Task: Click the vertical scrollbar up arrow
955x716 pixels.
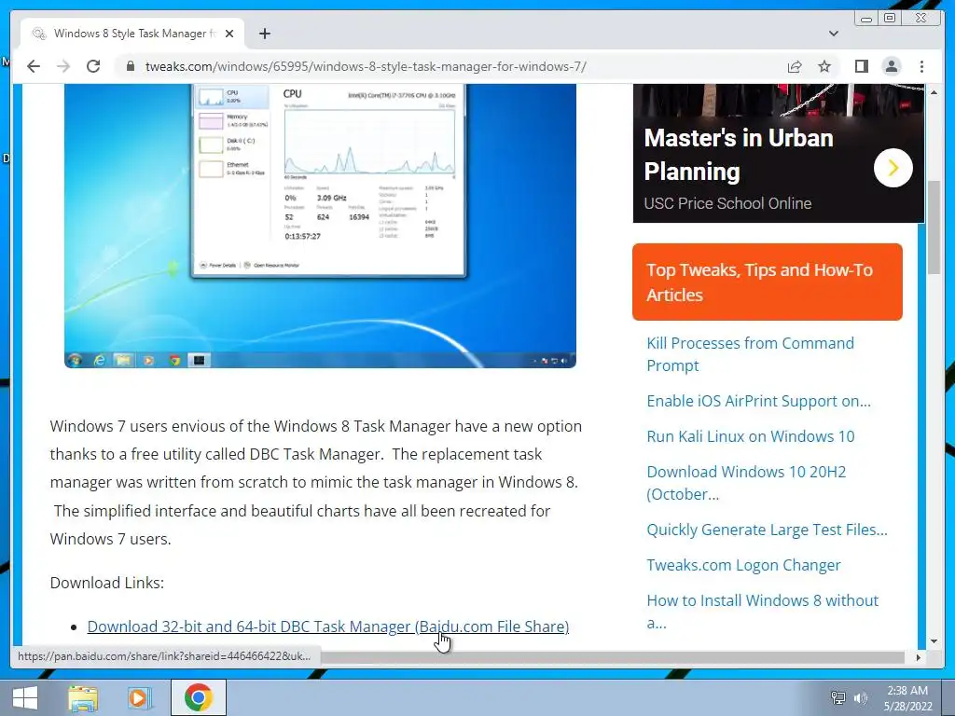Action: pyautogui.click(x=934, y=92)
